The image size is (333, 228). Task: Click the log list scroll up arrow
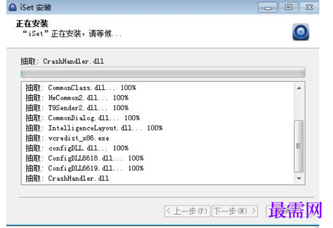299,88
